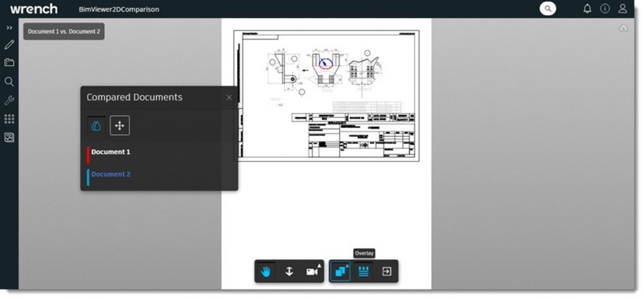Select the Pan hand tool
The height and width of the screenshot is (299, 644).
point(266,272)
